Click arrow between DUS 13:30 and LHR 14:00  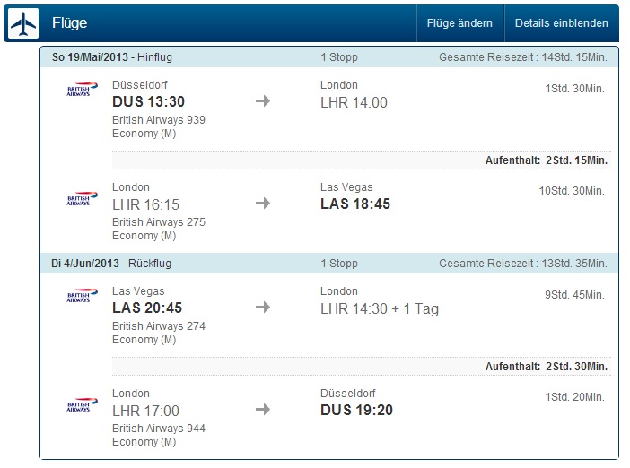[x=262, y=101]
